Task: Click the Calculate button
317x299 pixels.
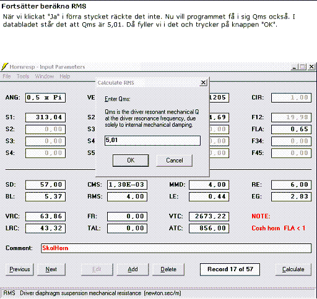Action: point(293,269)
